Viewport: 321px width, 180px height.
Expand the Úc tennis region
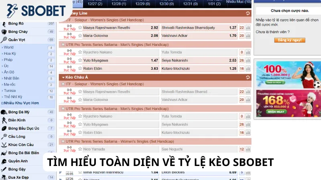6,66
